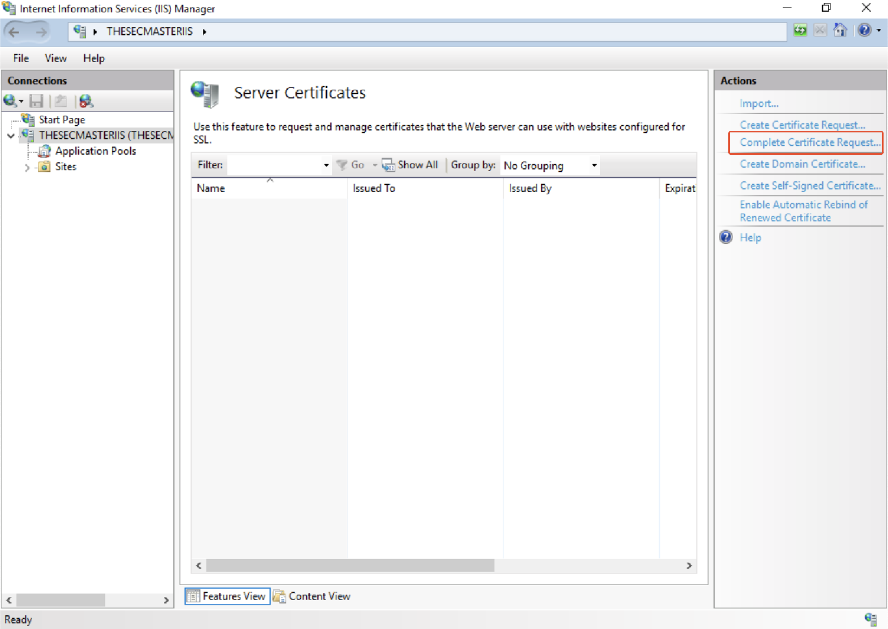888x629 pixels.
Task: Sort by Issued By column header
Action: coord(581,188)
